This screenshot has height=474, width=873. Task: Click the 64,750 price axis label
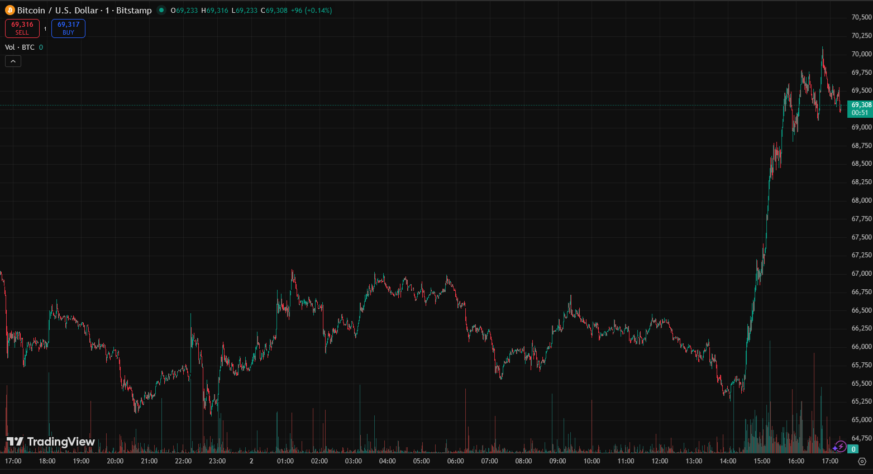click(x=861, y=438)
